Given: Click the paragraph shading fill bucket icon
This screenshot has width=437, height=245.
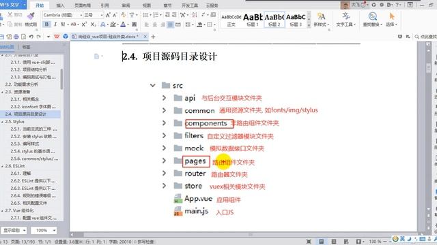Looking at the screenshot, I should click(199, 24).
